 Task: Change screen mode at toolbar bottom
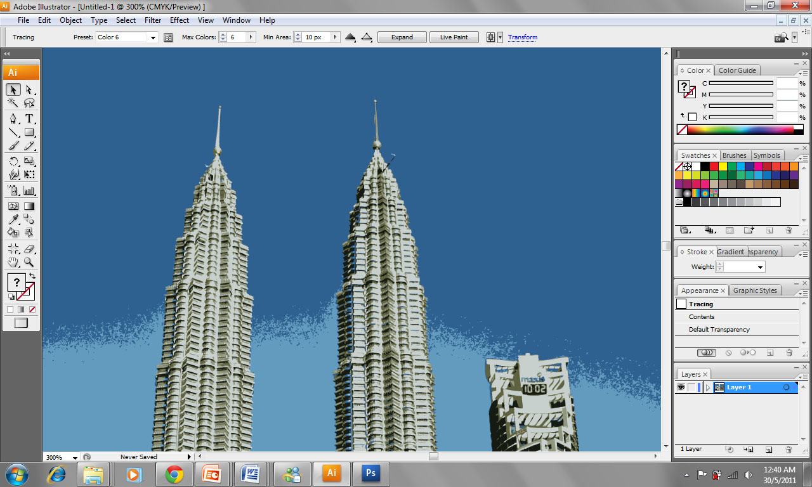point(21,323)
